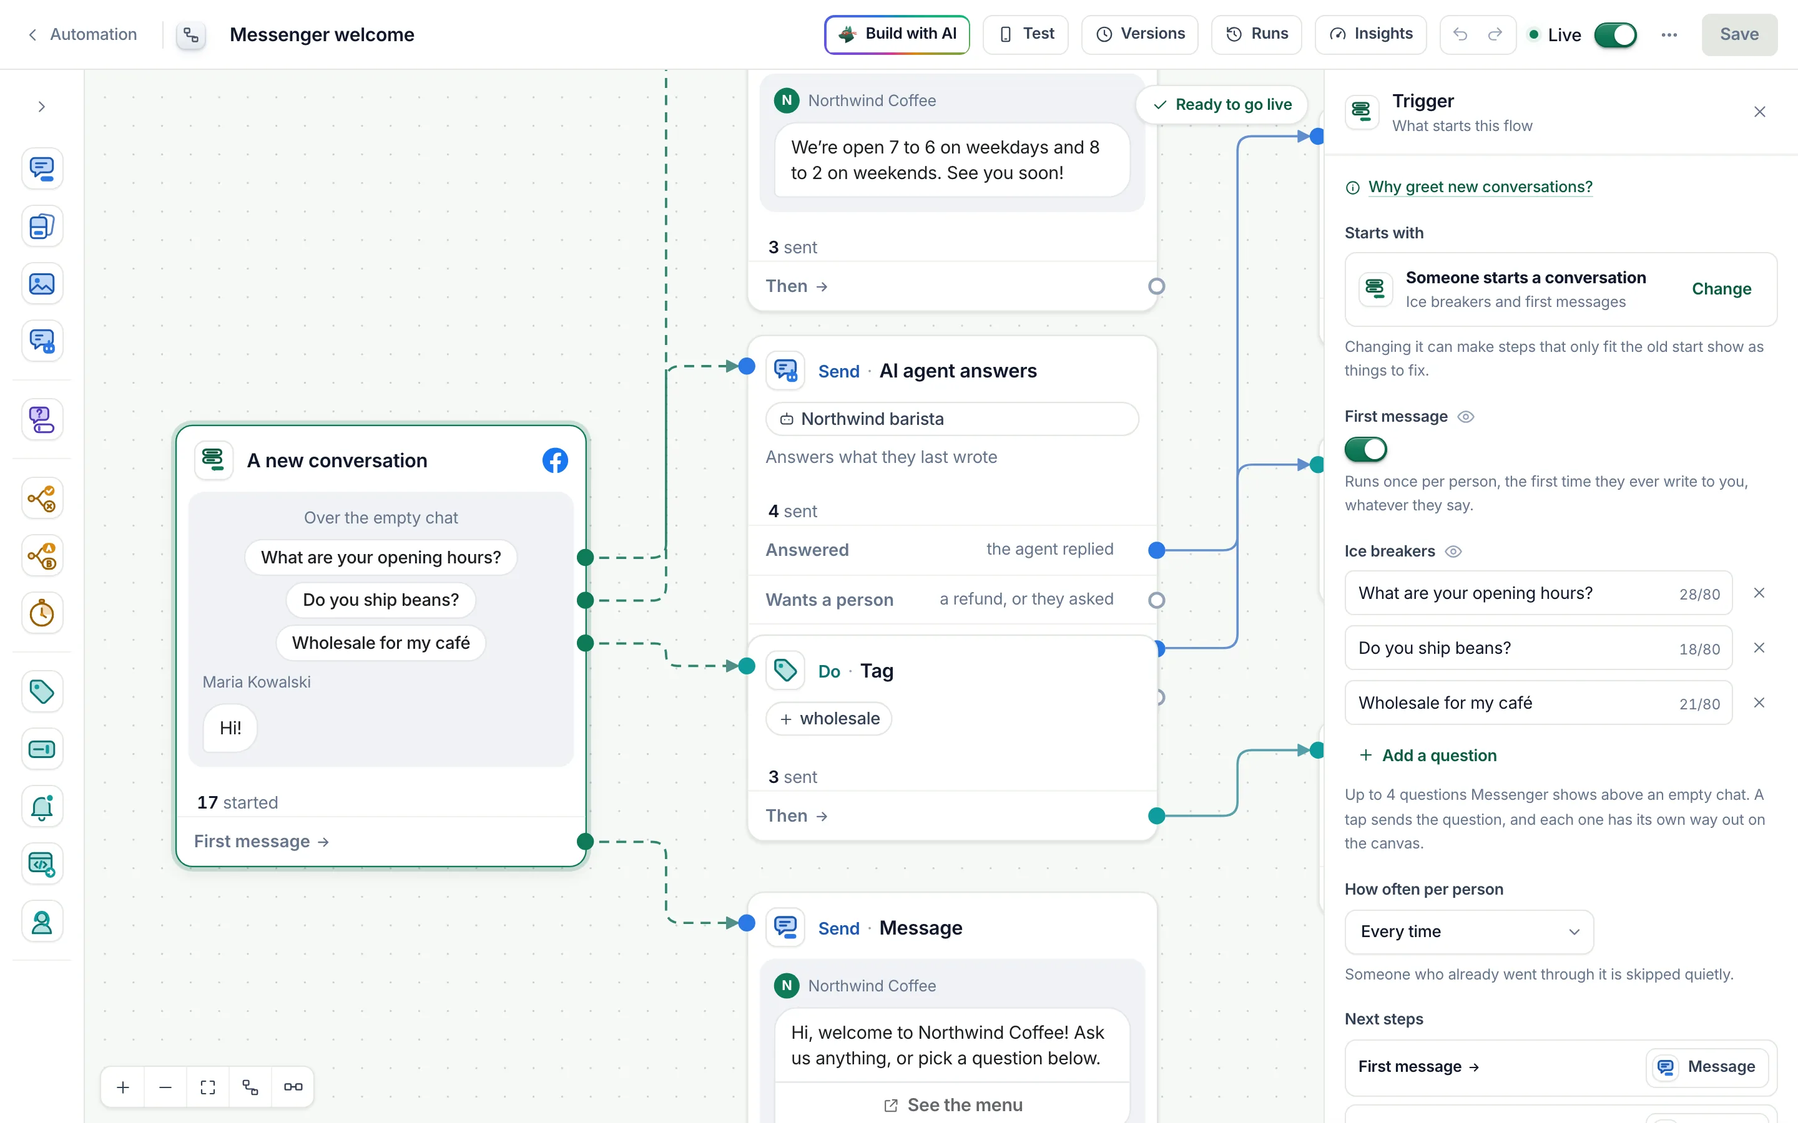Select the person assign step icon
Screen dimensions: 1798x1123
(42, 921)
